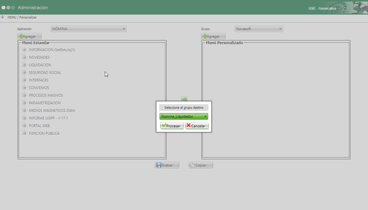
Task: Select the PORTAL WEB entry text
Action: (39, 126)
